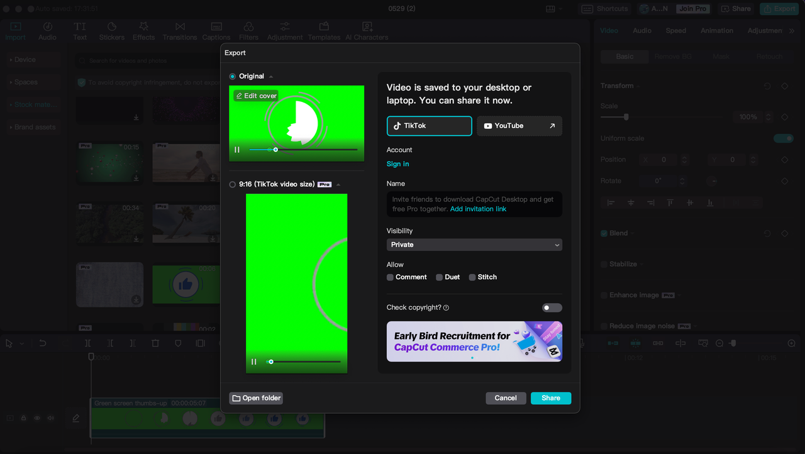Collapse the 9:16 preview with its arrow

[338, 185]
